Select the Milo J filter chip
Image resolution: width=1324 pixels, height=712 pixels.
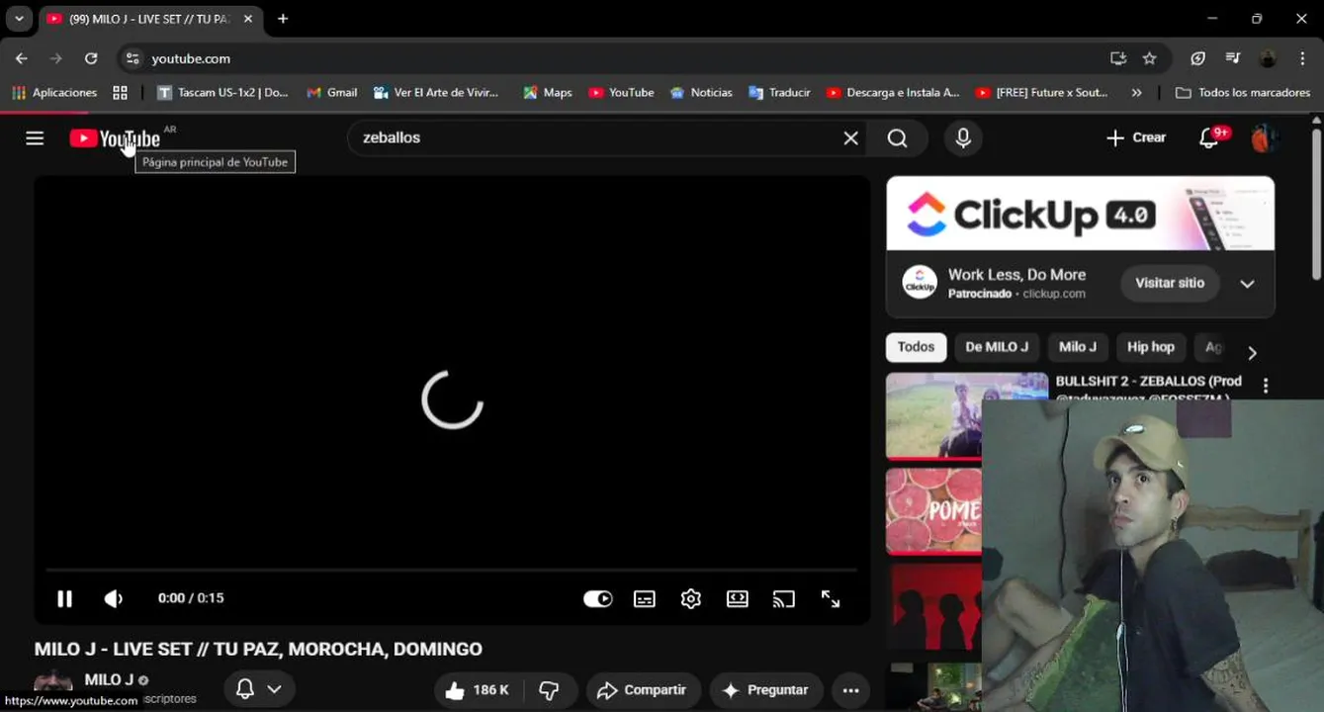1077,347
